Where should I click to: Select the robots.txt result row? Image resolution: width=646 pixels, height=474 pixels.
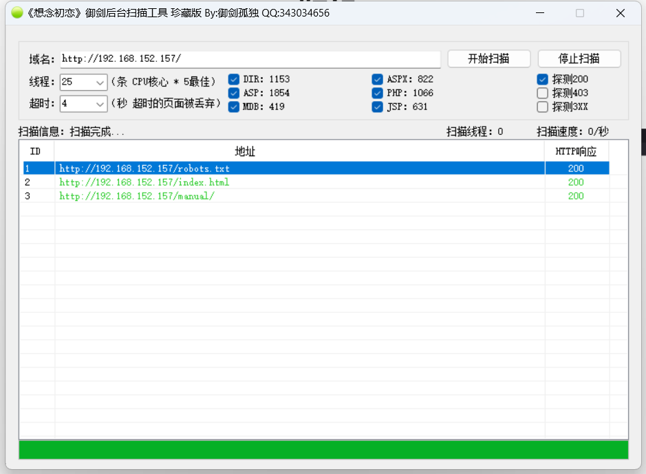pyautogui.click(x=316, y=169)
